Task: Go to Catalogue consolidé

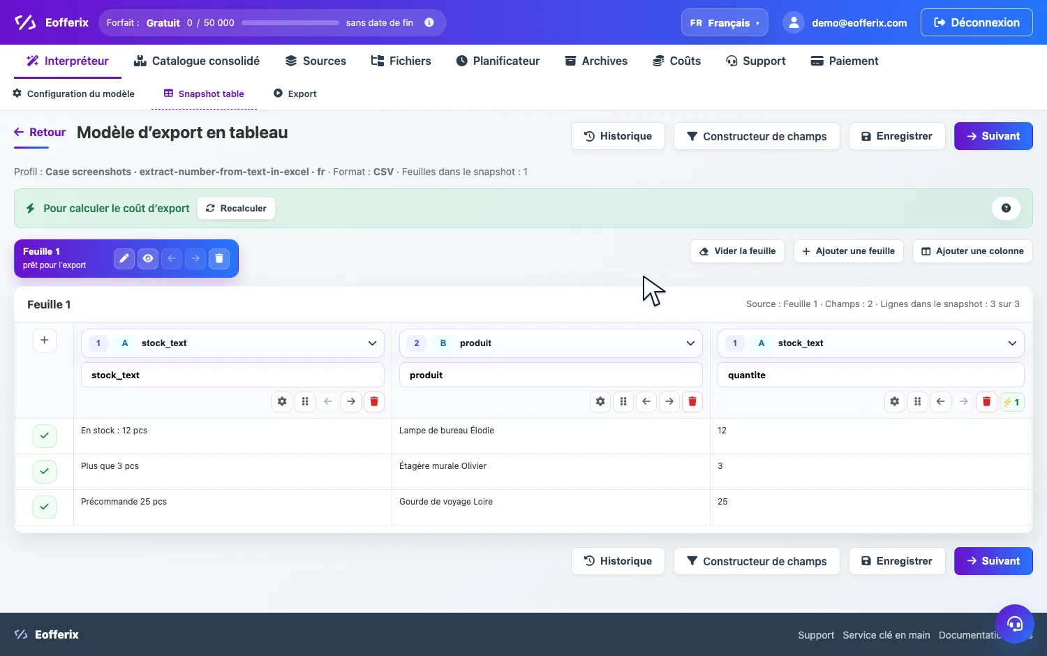Action: pyautogui.click(x=197, y=61)
